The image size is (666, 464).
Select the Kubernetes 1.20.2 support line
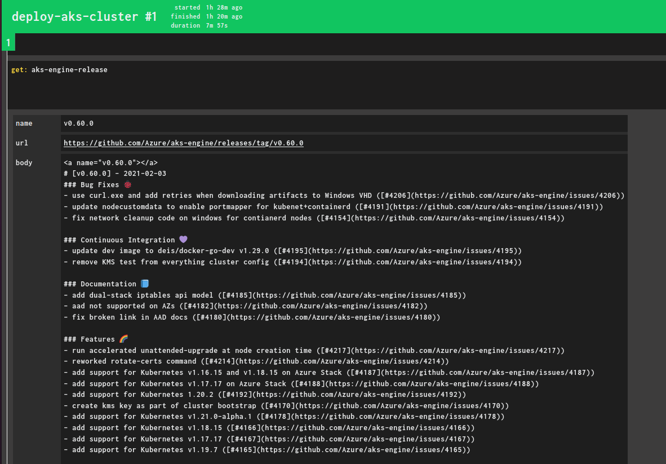(265, 394)
